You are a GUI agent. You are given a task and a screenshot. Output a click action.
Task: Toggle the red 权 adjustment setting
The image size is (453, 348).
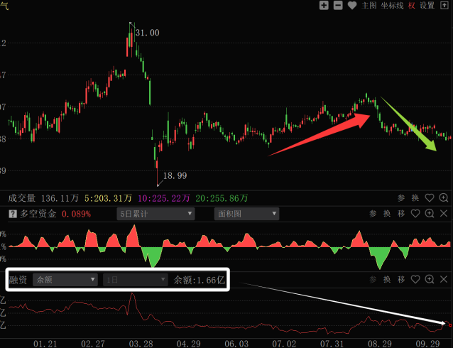(x=412, y=6)
